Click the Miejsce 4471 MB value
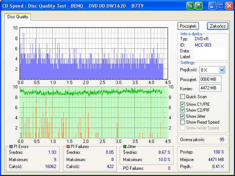Viewport: 235px width, 176px height. pos(216,159)
